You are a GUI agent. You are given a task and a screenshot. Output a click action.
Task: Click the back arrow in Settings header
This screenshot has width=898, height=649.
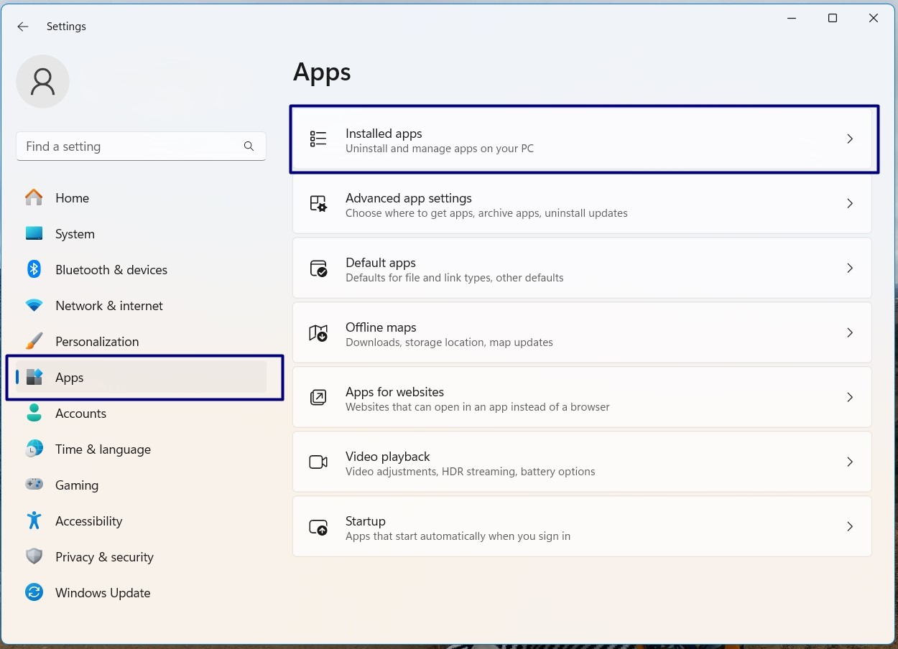click(23, 27)
